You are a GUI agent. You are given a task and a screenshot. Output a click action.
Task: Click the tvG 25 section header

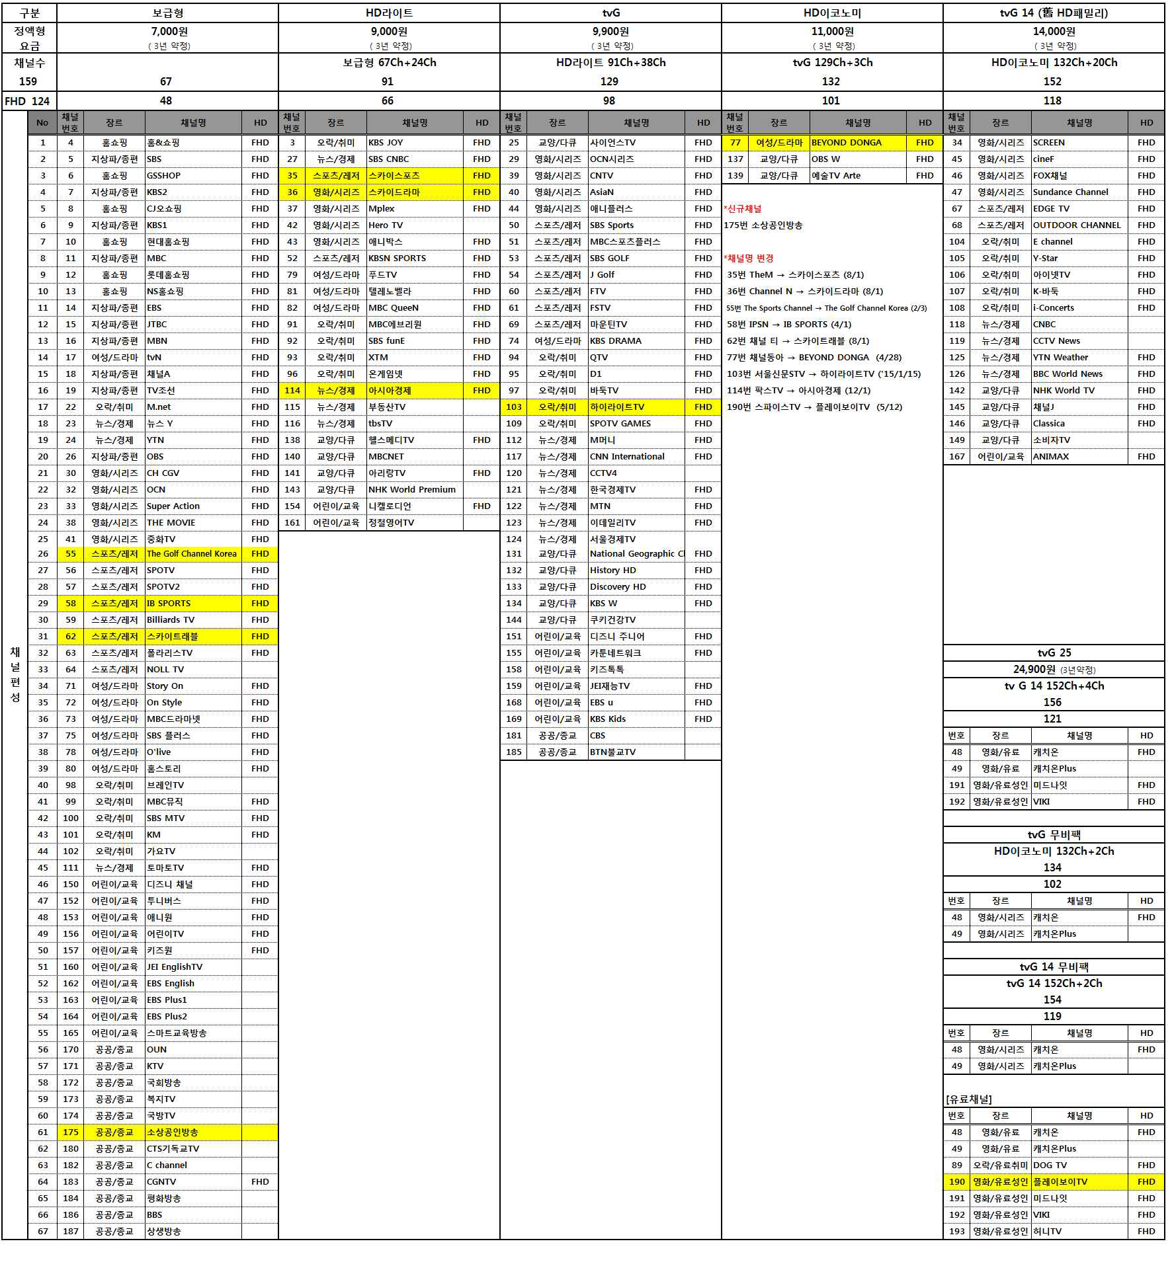point(1054,652)
